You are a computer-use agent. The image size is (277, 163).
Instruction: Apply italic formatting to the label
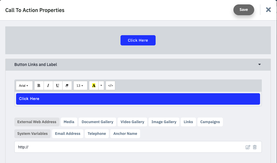point(48,86)
